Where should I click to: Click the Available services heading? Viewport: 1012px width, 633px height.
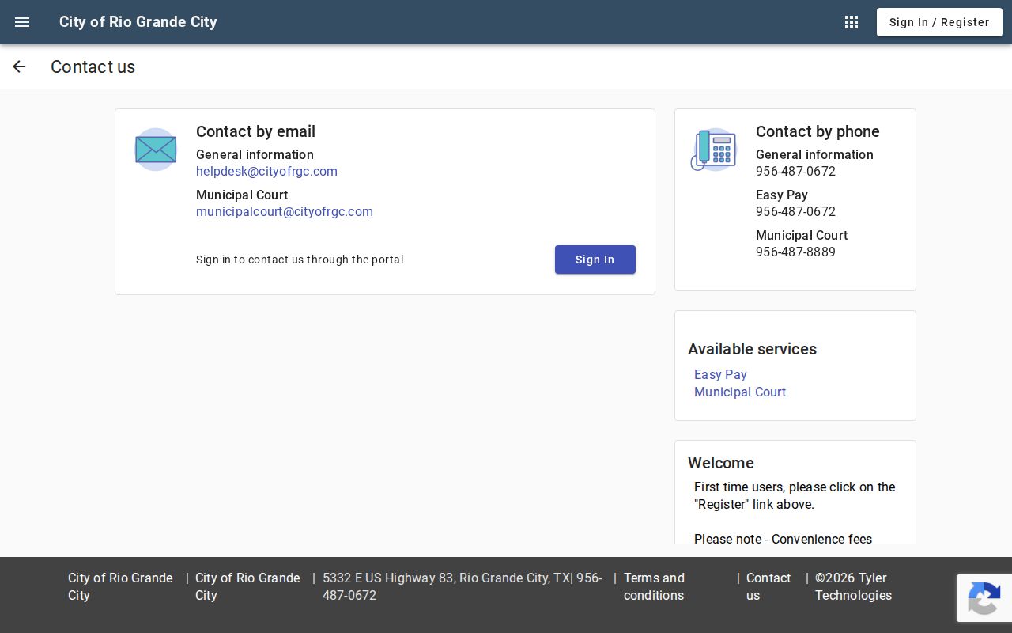(752, 349)
